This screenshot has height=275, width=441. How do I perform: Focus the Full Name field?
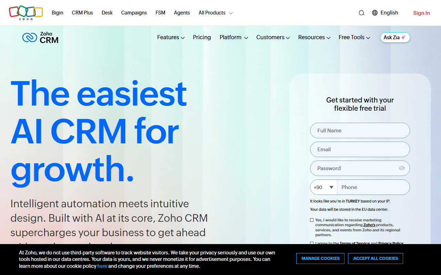click(360, 131)
